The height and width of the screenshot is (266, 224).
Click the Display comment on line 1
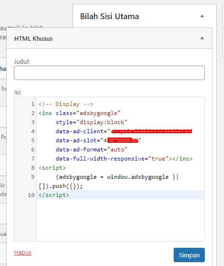(x=66, y=104)
